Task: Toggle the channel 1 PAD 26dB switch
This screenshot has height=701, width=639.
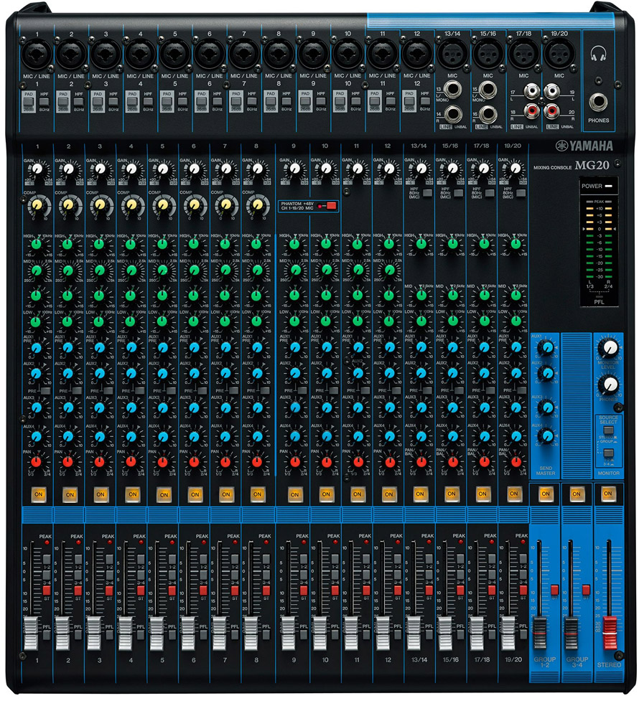Action: coord(29,103)
